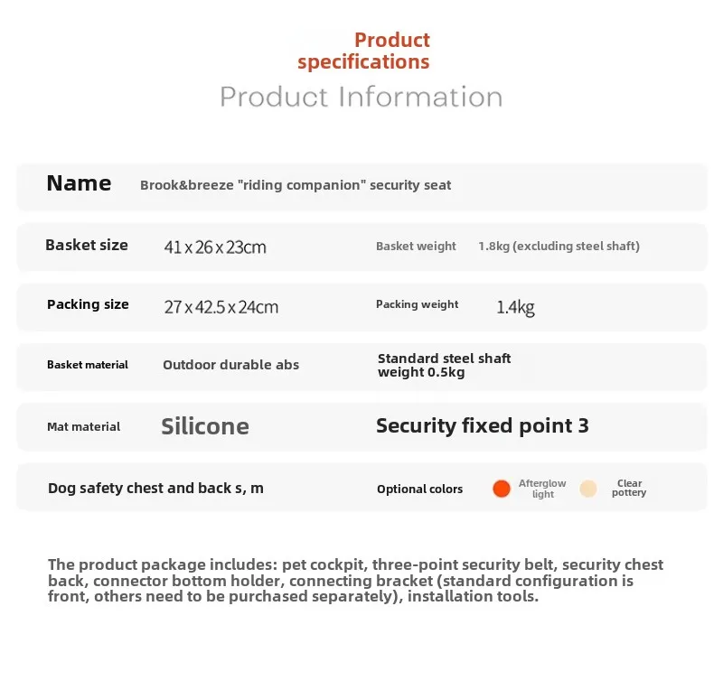Click the "Afterglow light" color label
The width and height of the screenshot is (723, 690).
pyautogui.click(x=542, y=489)
